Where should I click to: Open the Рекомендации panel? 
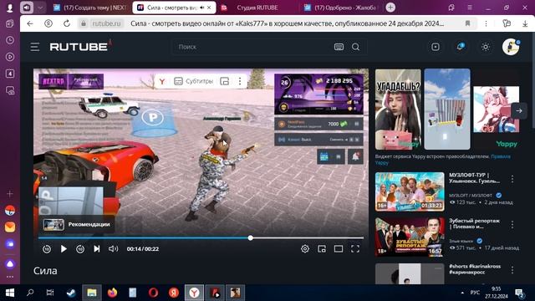tap(76, 224)
